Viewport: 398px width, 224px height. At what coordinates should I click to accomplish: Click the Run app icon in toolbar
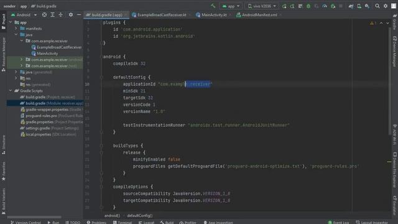[x=284, y=6]
